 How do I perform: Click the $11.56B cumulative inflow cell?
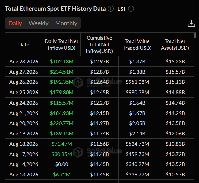pos(99,144)
